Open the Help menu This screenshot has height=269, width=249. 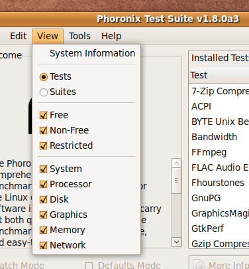click(x=111, y=36)
